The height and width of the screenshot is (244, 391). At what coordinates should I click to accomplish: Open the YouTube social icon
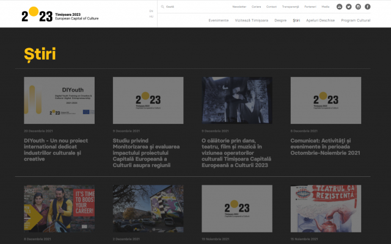(339, 7)
